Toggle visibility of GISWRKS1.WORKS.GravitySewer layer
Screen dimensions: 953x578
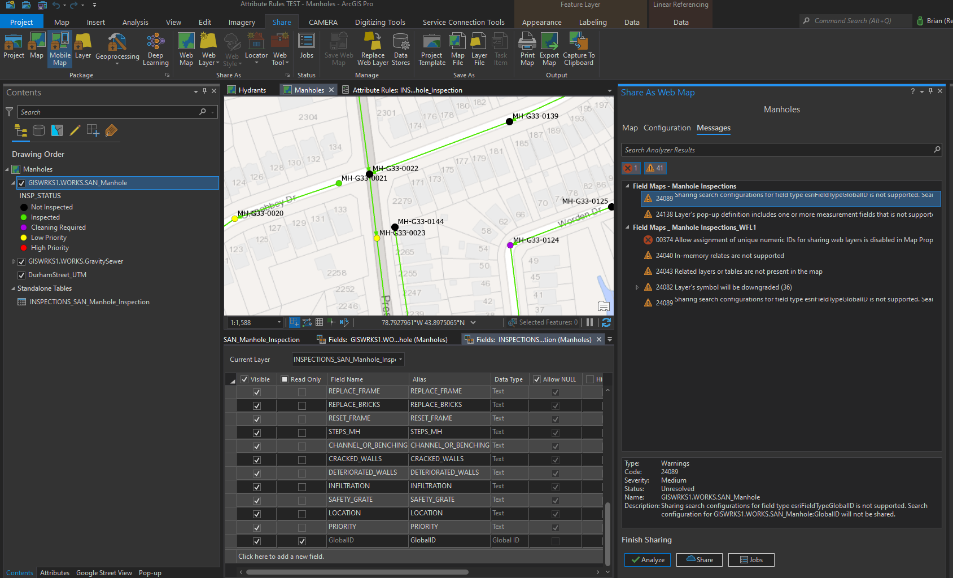(21, 261)
